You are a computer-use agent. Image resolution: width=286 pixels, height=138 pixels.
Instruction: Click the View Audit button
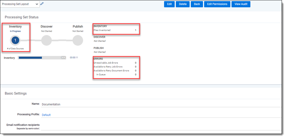click(241, 4)
